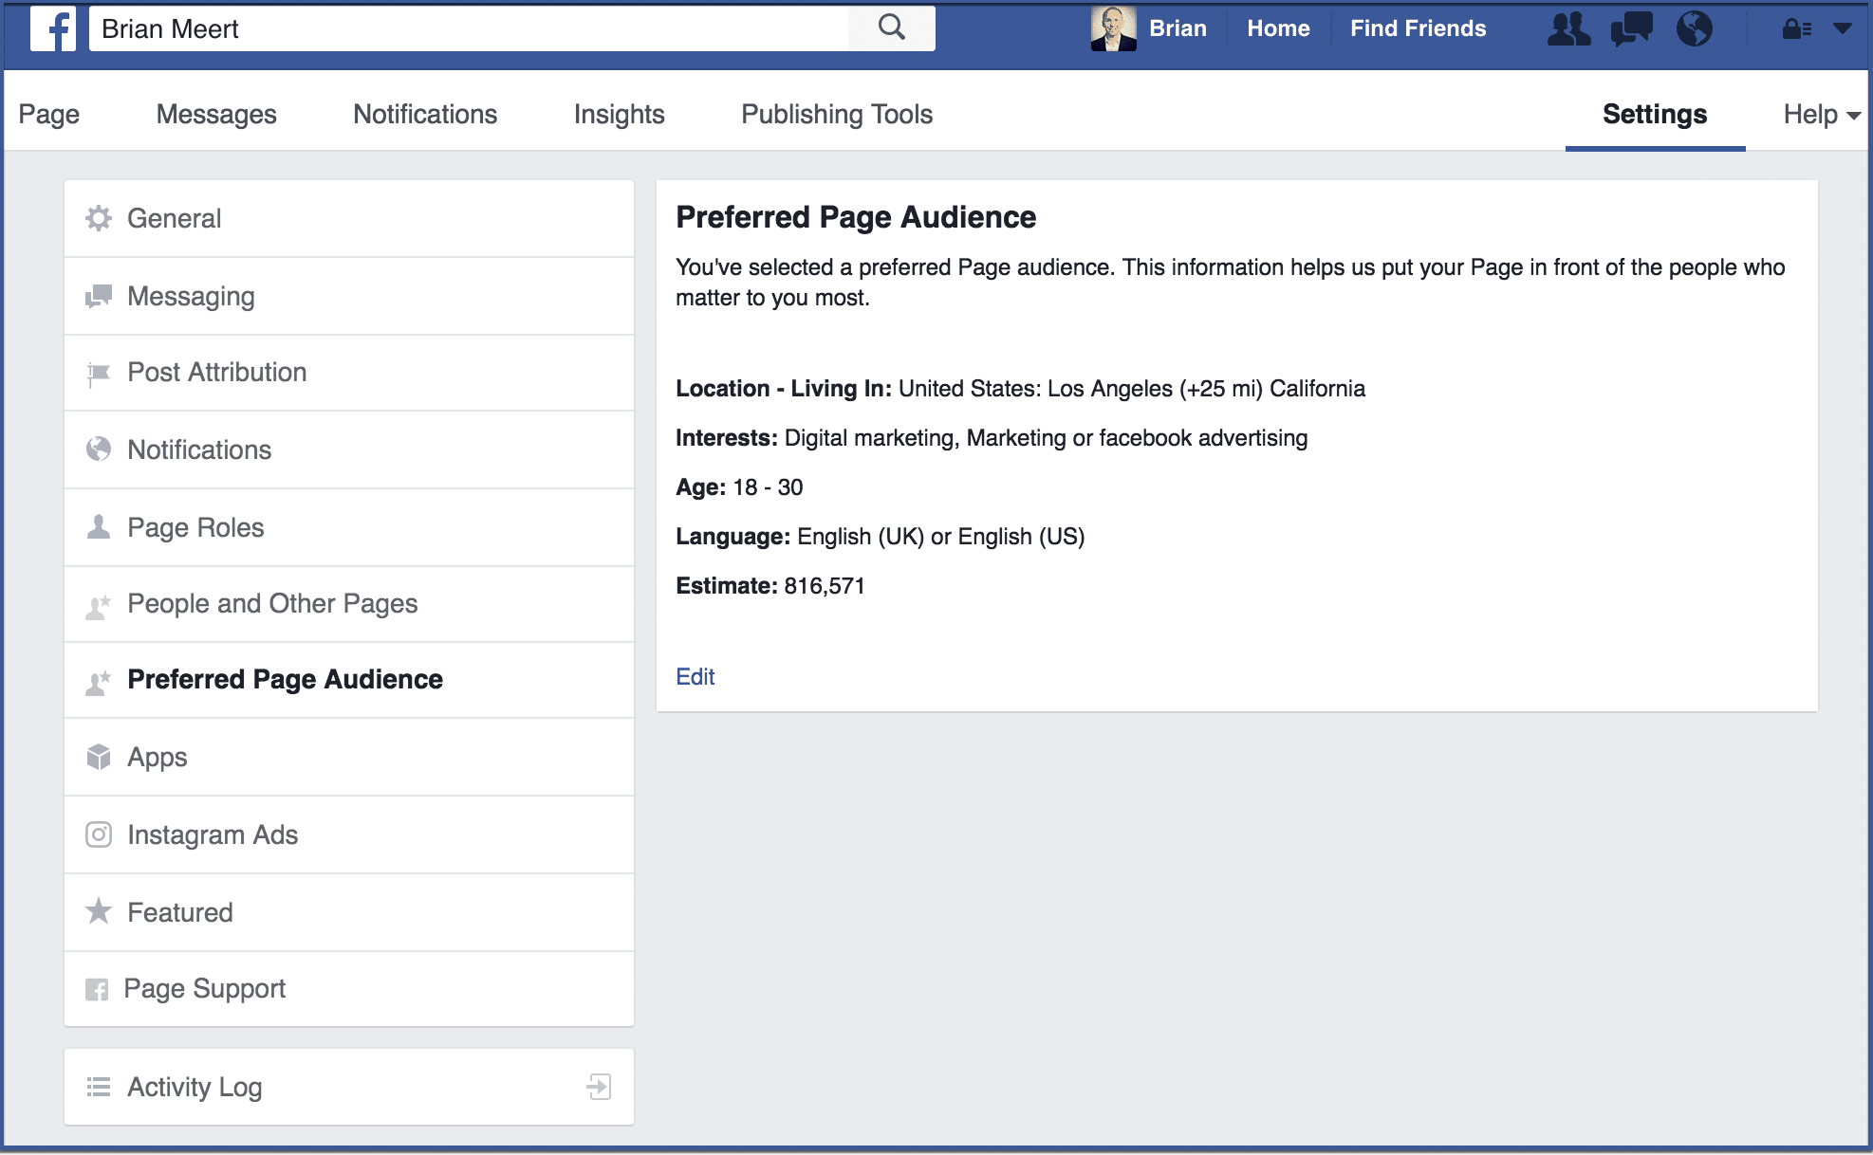Open the friend requests icon
The image size is (1873, 1155).
(1568, 28)
